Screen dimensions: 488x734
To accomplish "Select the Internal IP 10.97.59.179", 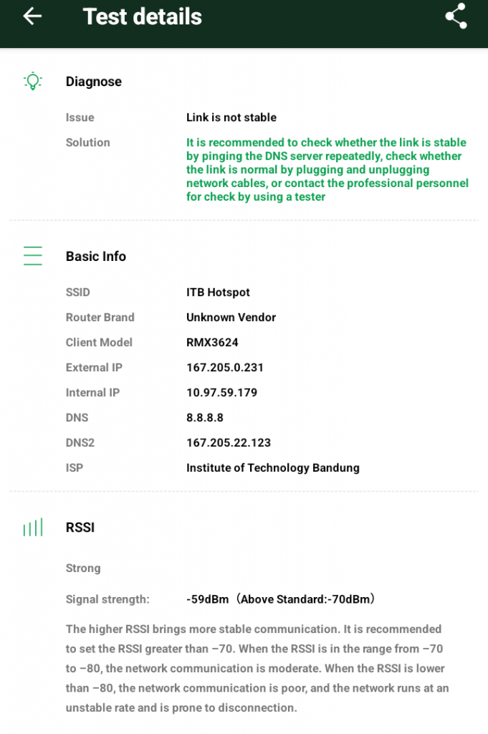I will click(221, 393).
